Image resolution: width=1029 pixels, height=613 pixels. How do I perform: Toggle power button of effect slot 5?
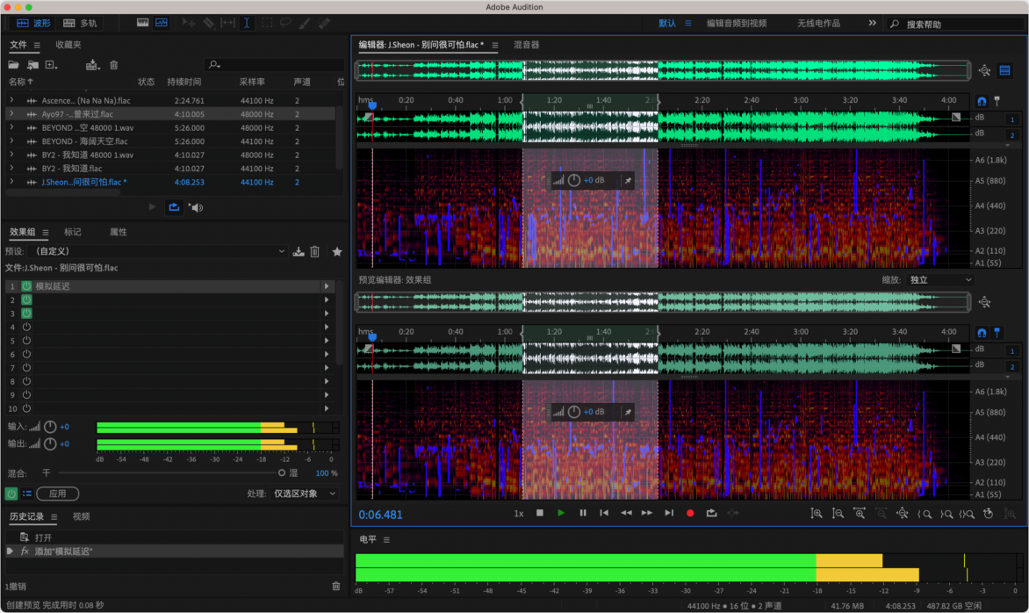click(x=27, y=341)
